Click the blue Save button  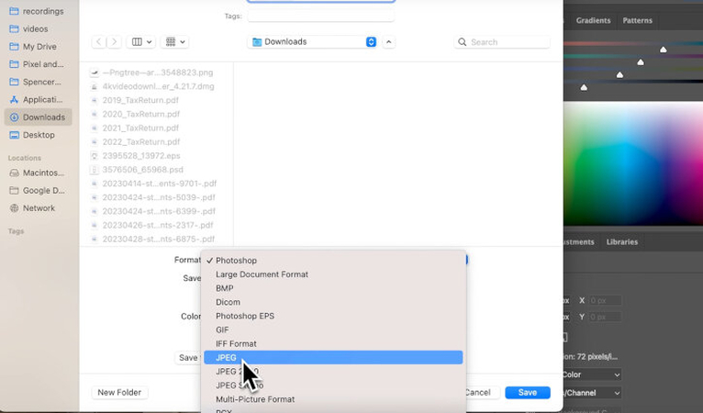point(527,393)
